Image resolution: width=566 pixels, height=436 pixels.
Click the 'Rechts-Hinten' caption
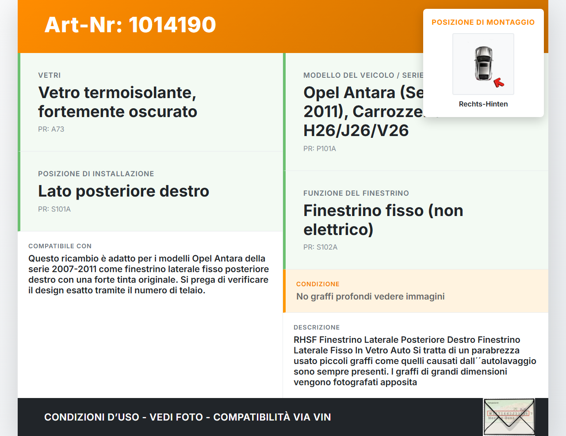483,104
